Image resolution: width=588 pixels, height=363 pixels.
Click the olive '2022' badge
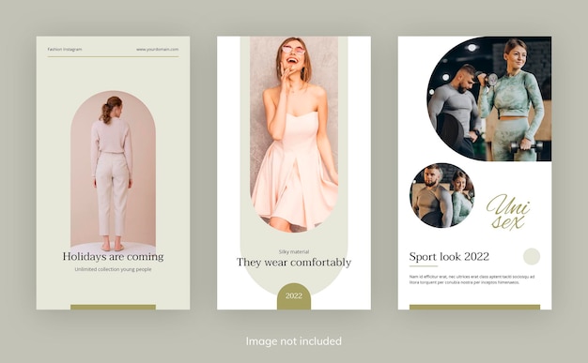(x=294, y=296)
